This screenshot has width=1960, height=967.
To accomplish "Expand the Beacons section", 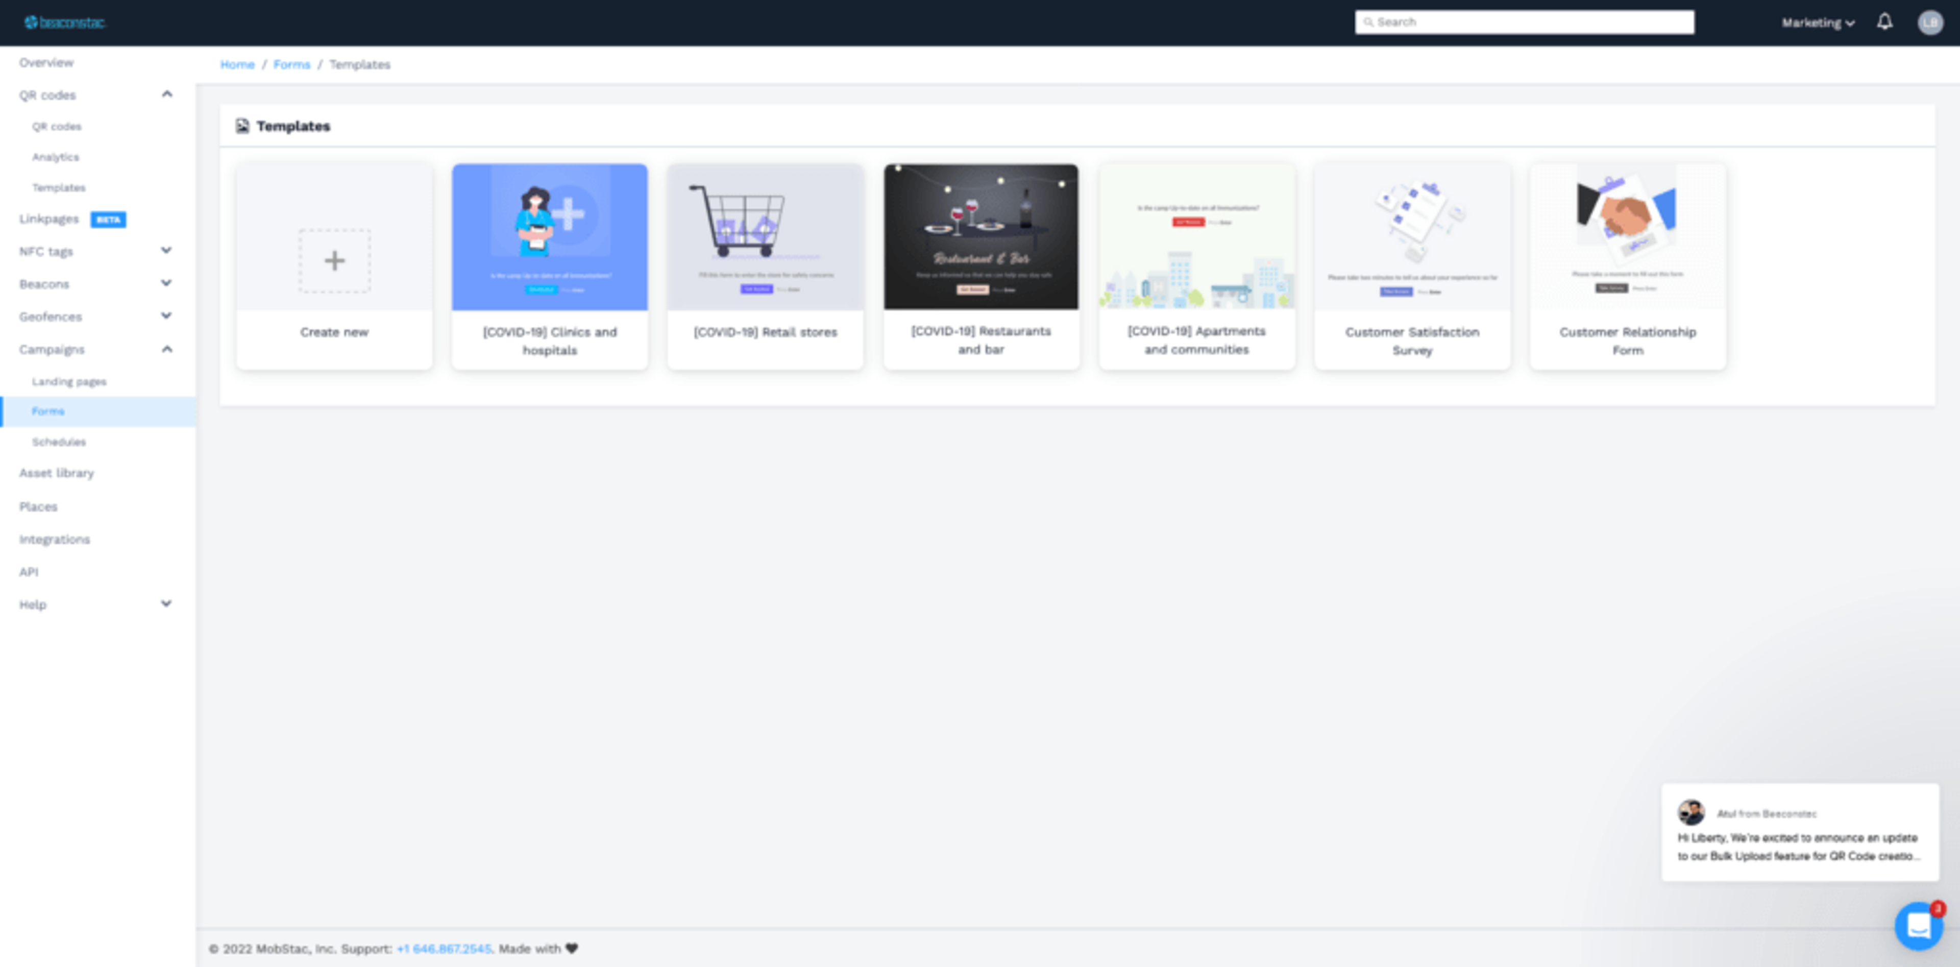I will (166, 283).
